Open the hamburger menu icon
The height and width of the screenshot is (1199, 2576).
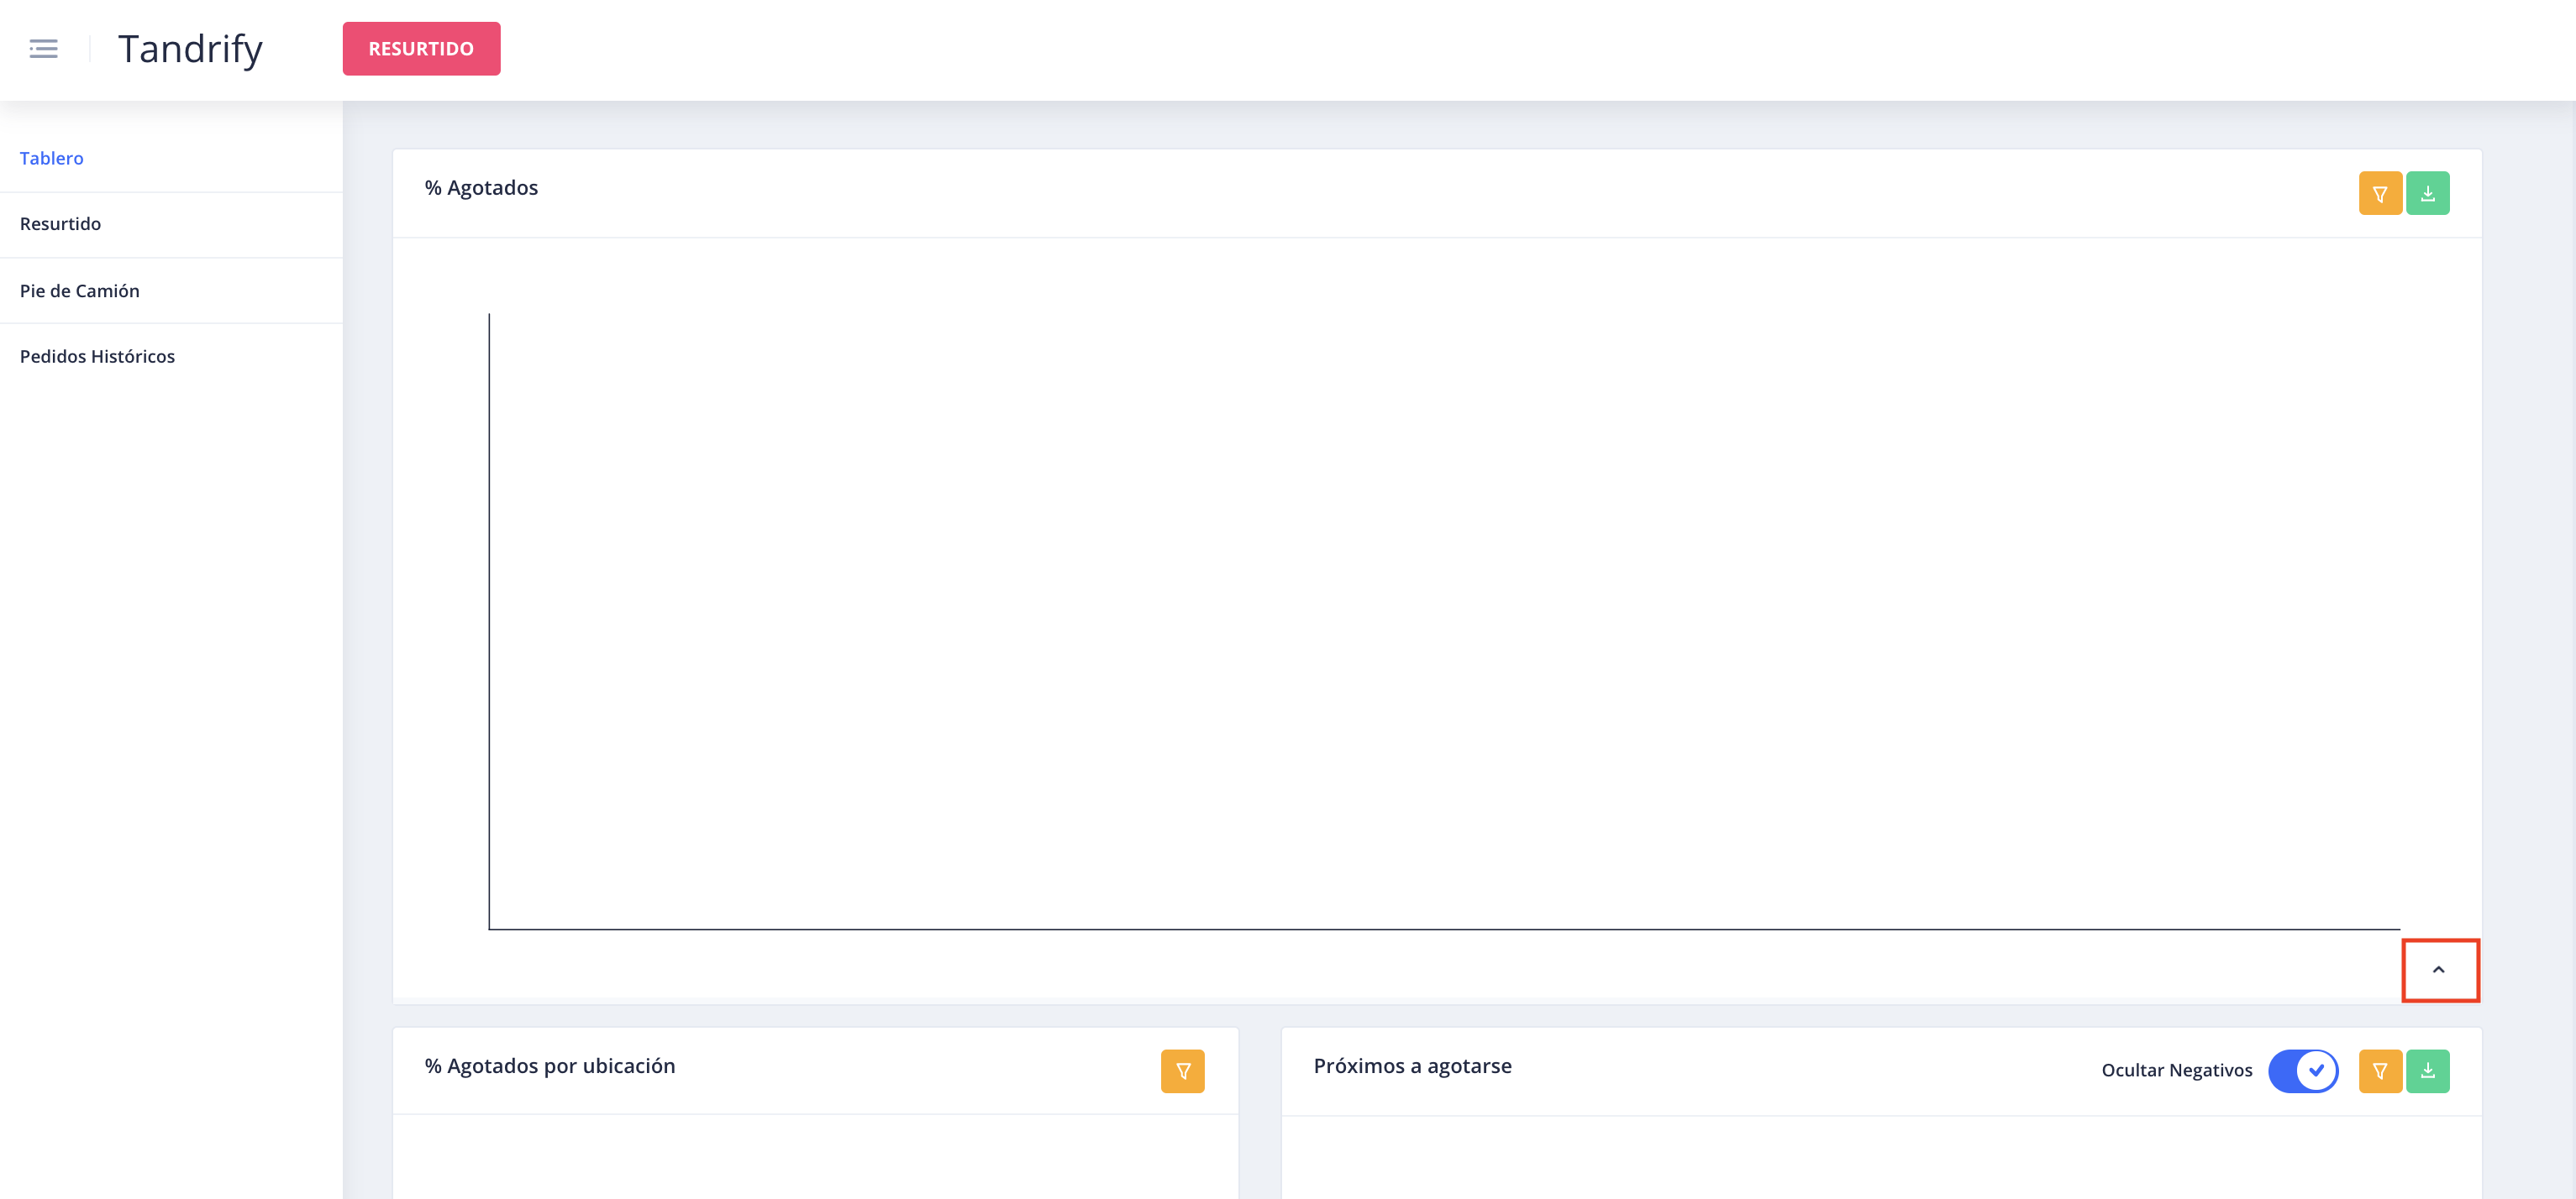point(43,49)
